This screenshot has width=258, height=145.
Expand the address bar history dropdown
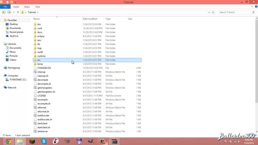(209, 12)
